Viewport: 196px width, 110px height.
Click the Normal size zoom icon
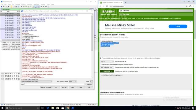point(46,7)
